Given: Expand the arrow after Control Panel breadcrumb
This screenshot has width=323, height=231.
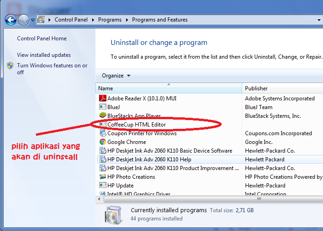Looking at the screenshot, I should click(x=93, y=20).
